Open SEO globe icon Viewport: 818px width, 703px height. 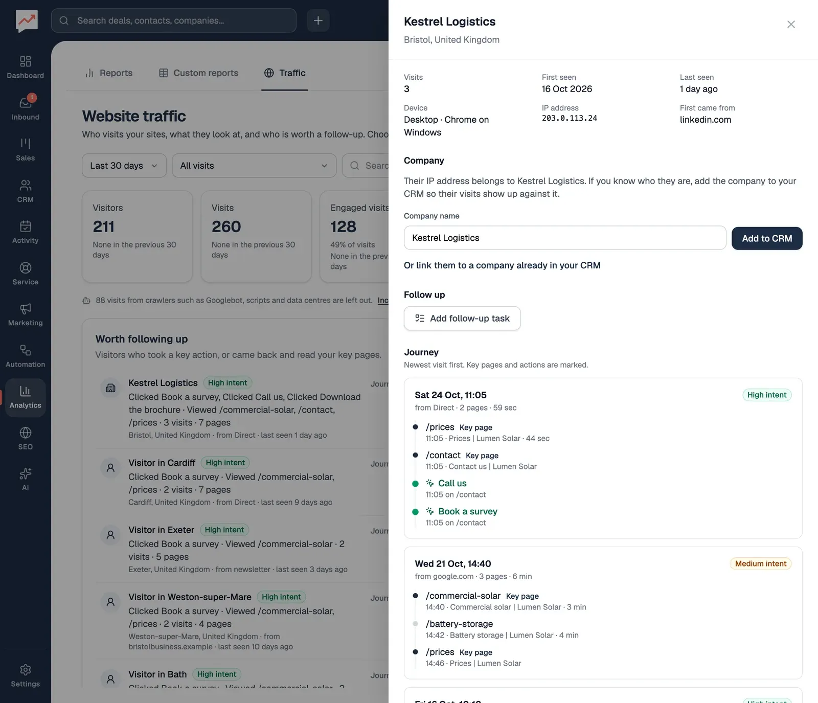click(25, 433)
